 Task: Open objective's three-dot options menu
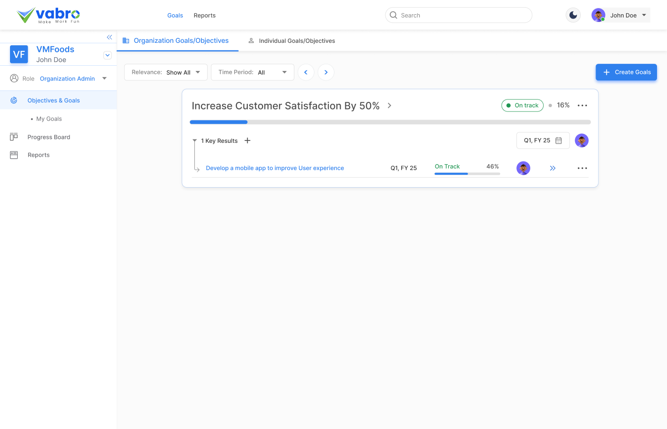pyautogui.click(x=582, y=106)
